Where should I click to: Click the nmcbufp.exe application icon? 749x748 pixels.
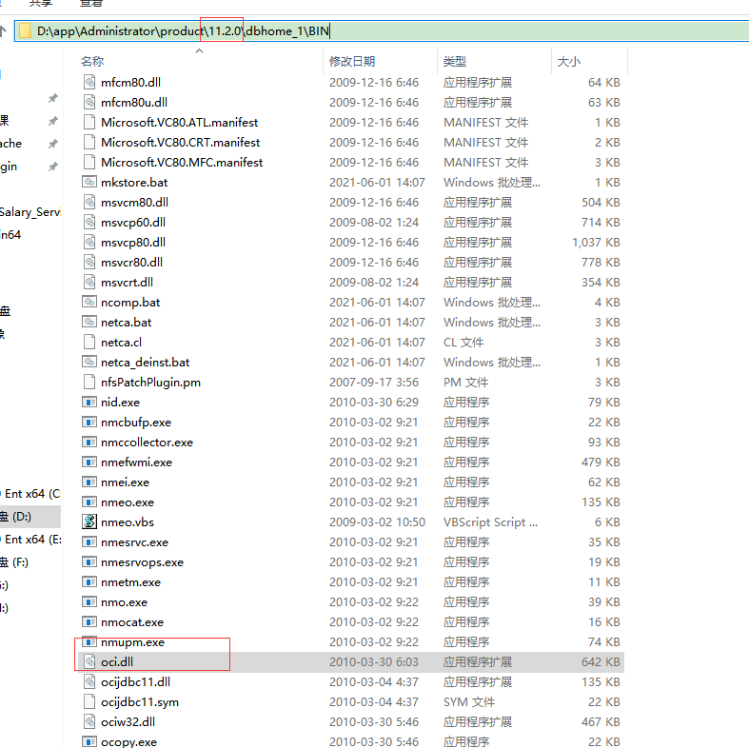[x=89, y=423]
